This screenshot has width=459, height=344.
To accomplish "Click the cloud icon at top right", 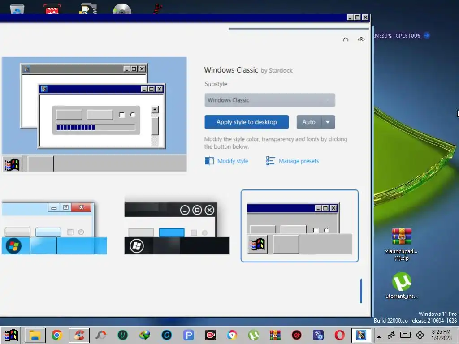I will coord(361,39).
